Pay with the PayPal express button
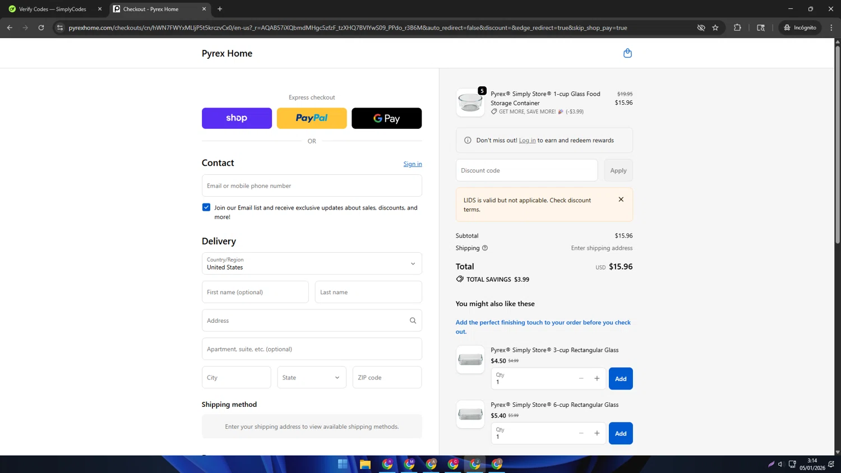This screenshot has width=841, height=473. [x=312, y=118]
